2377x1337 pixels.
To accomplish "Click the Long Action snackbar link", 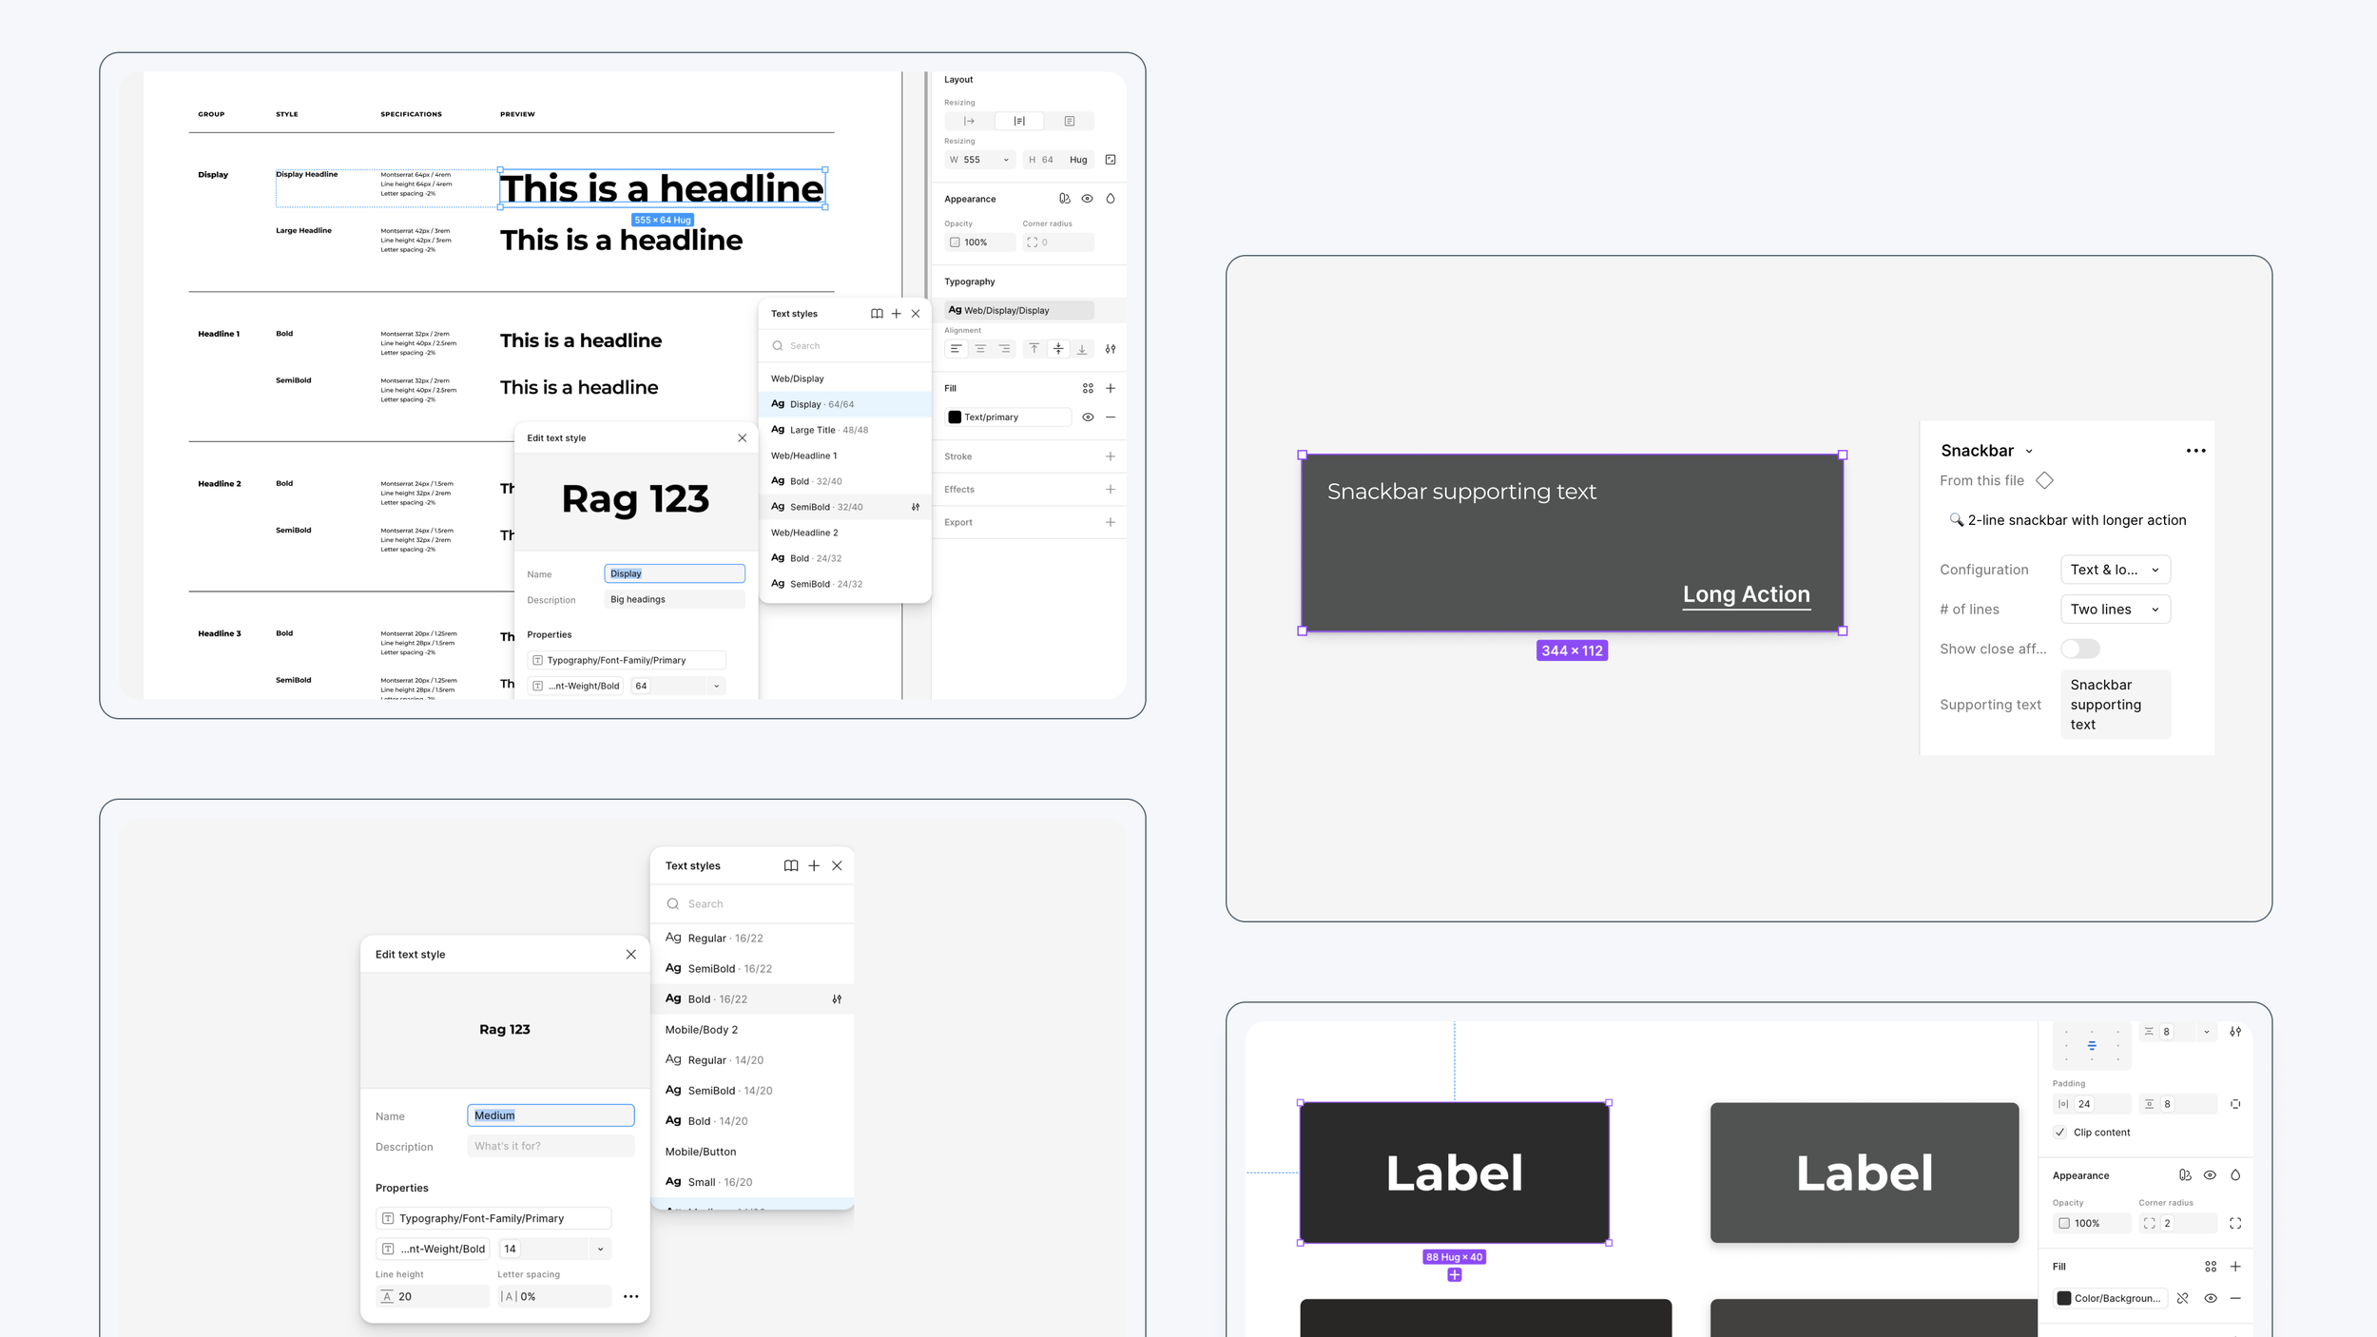I will click(x=1746, y=594).
